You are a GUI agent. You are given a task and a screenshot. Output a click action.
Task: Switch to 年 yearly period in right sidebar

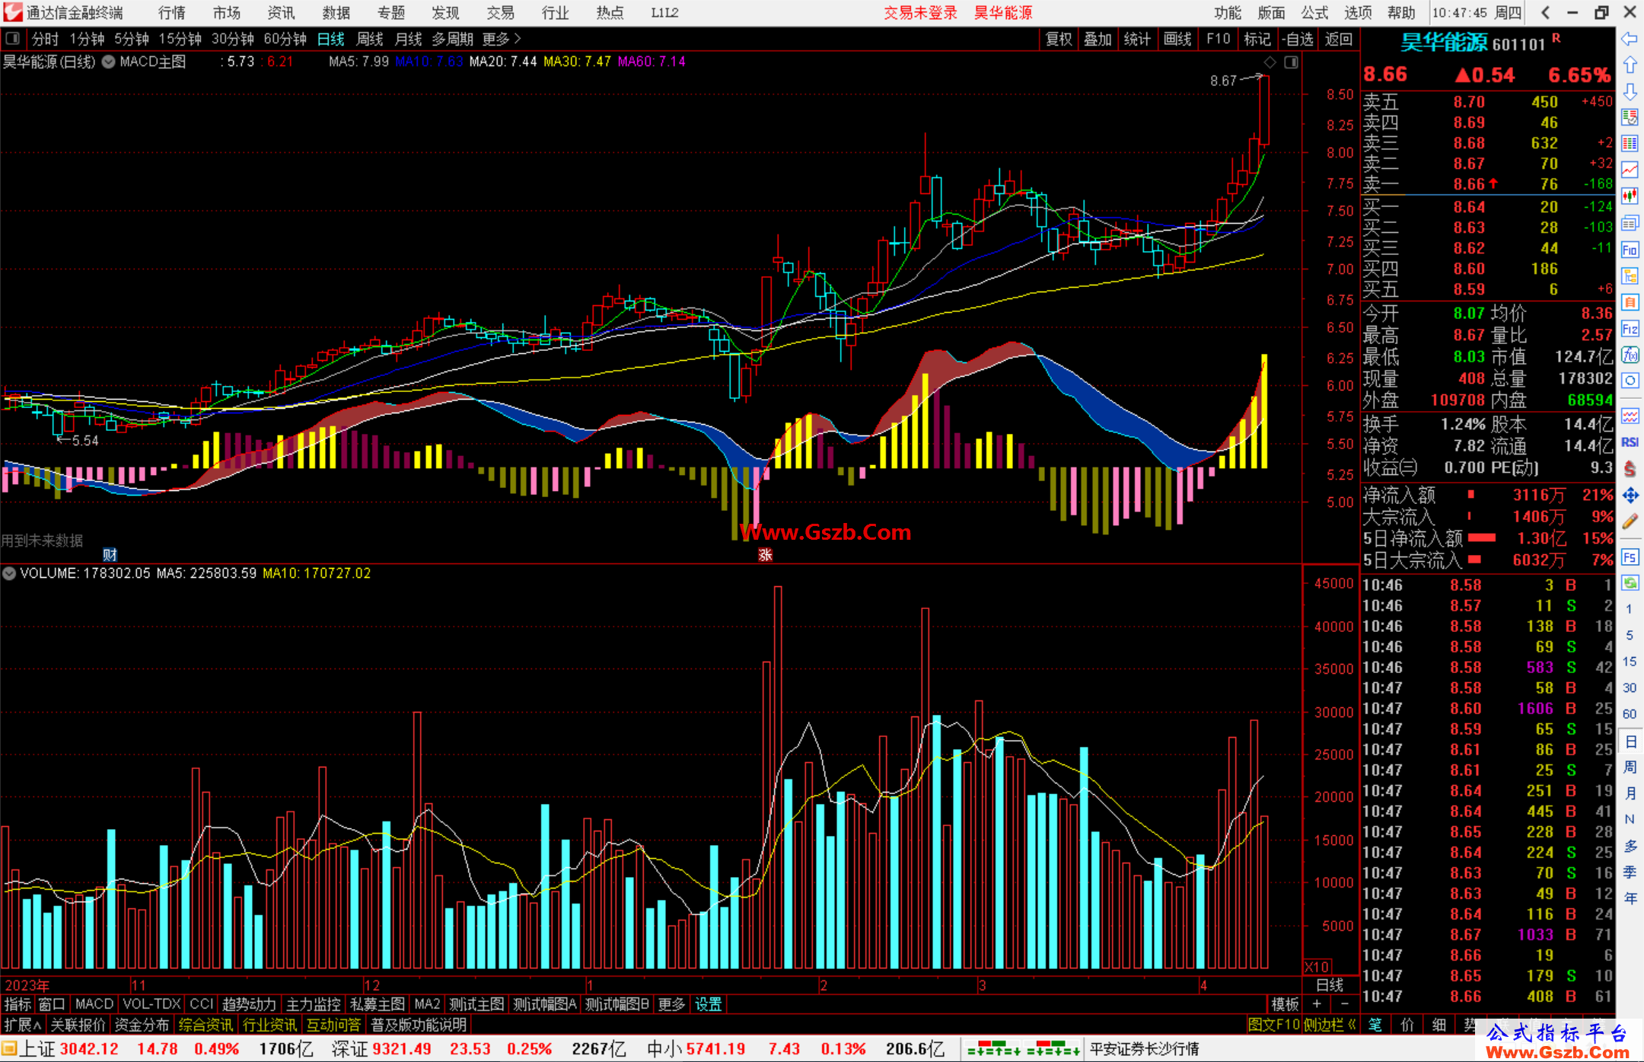click(1630, 898)
